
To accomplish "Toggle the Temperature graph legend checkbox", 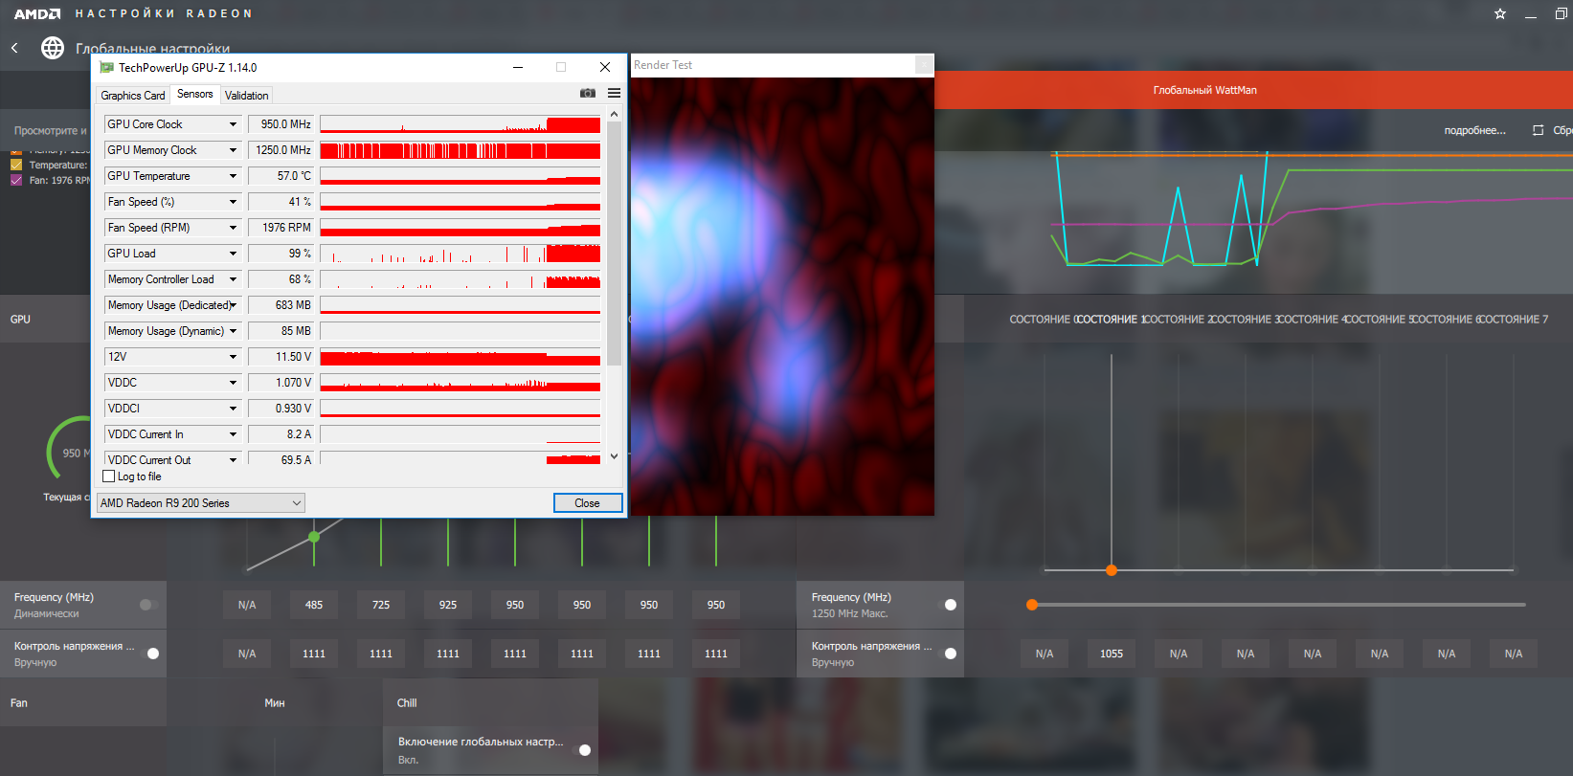I will pyautogui.click(x=16, y=165).
